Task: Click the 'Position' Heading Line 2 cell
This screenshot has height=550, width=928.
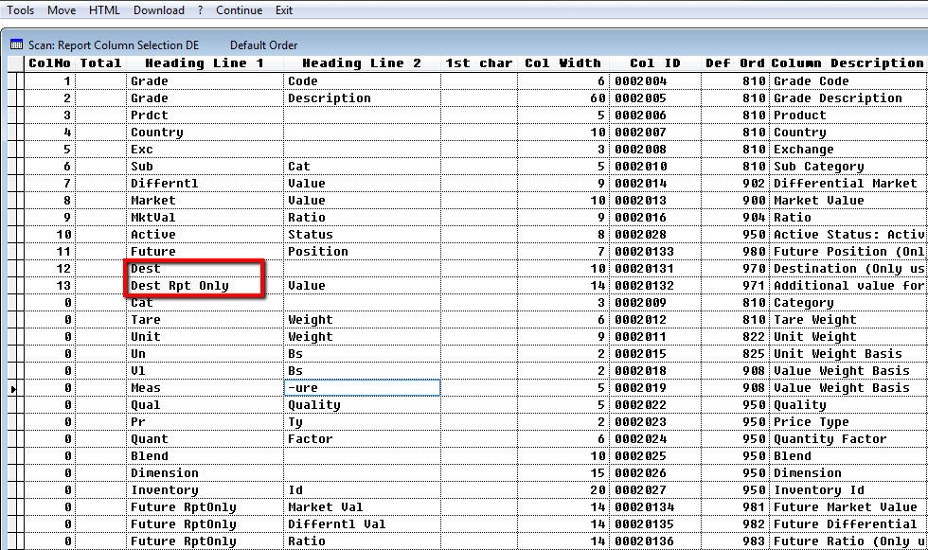Action: point(362,252)
